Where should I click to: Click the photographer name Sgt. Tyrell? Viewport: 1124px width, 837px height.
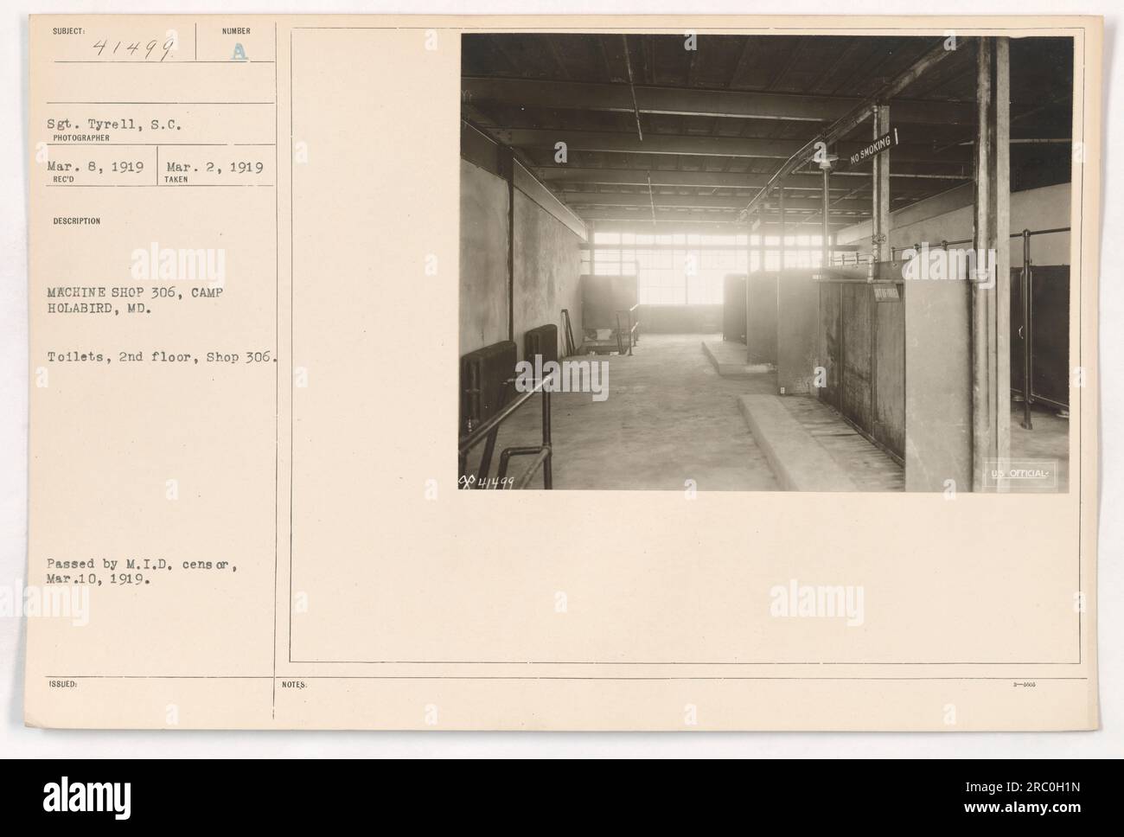tap(87, 124)
